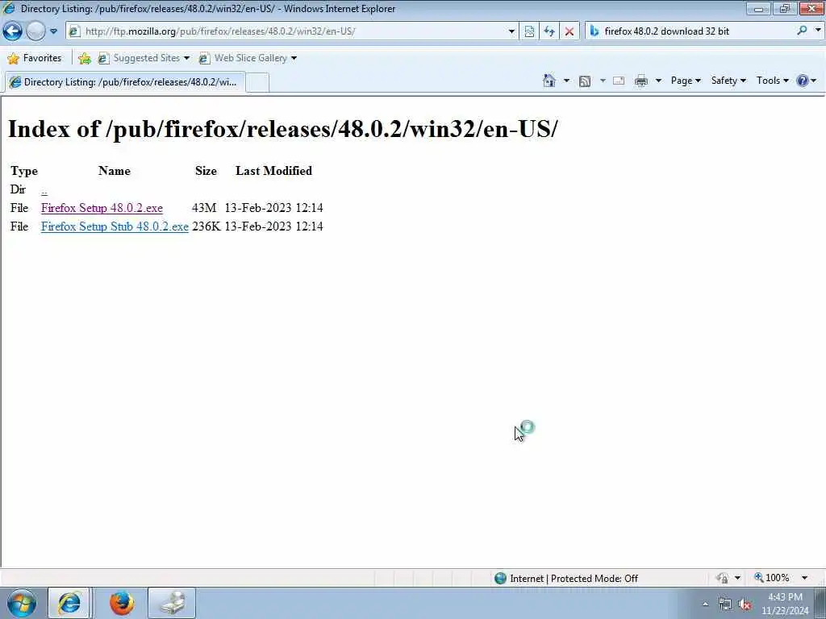This screenshot has height=619, width=826.
Task: Open the recent pages dropdown arrow
Action: click(53, 31)
